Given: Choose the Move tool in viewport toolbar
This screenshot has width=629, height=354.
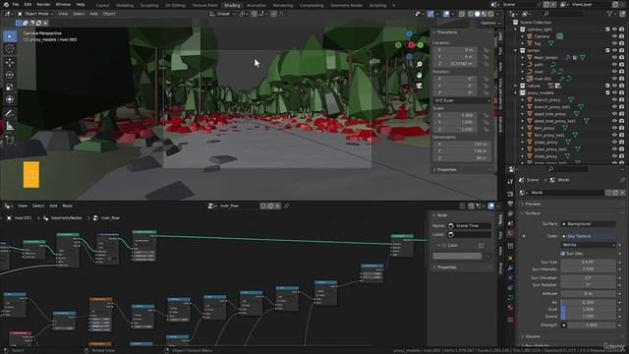Looking at the screenshot, I should tap(10, 62).
